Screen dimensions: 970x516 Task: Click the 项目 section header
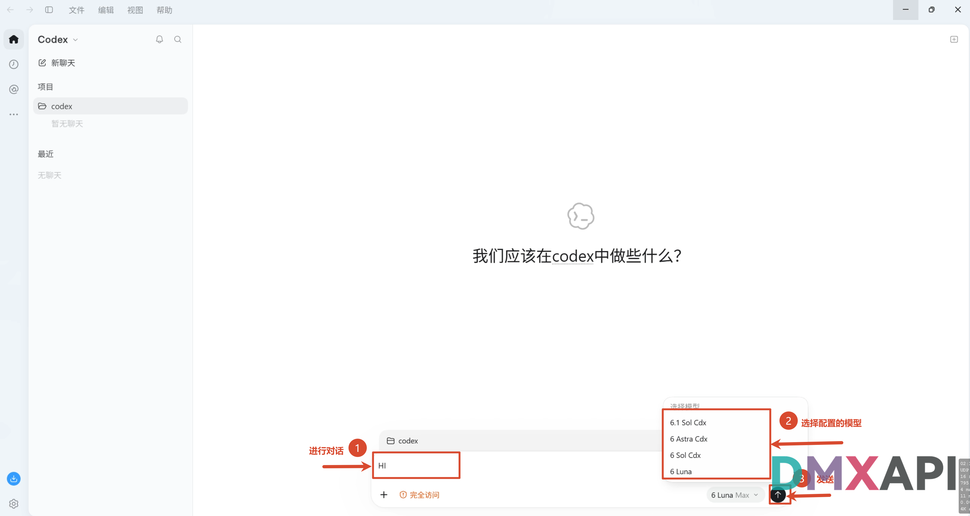tap(46, 87)
